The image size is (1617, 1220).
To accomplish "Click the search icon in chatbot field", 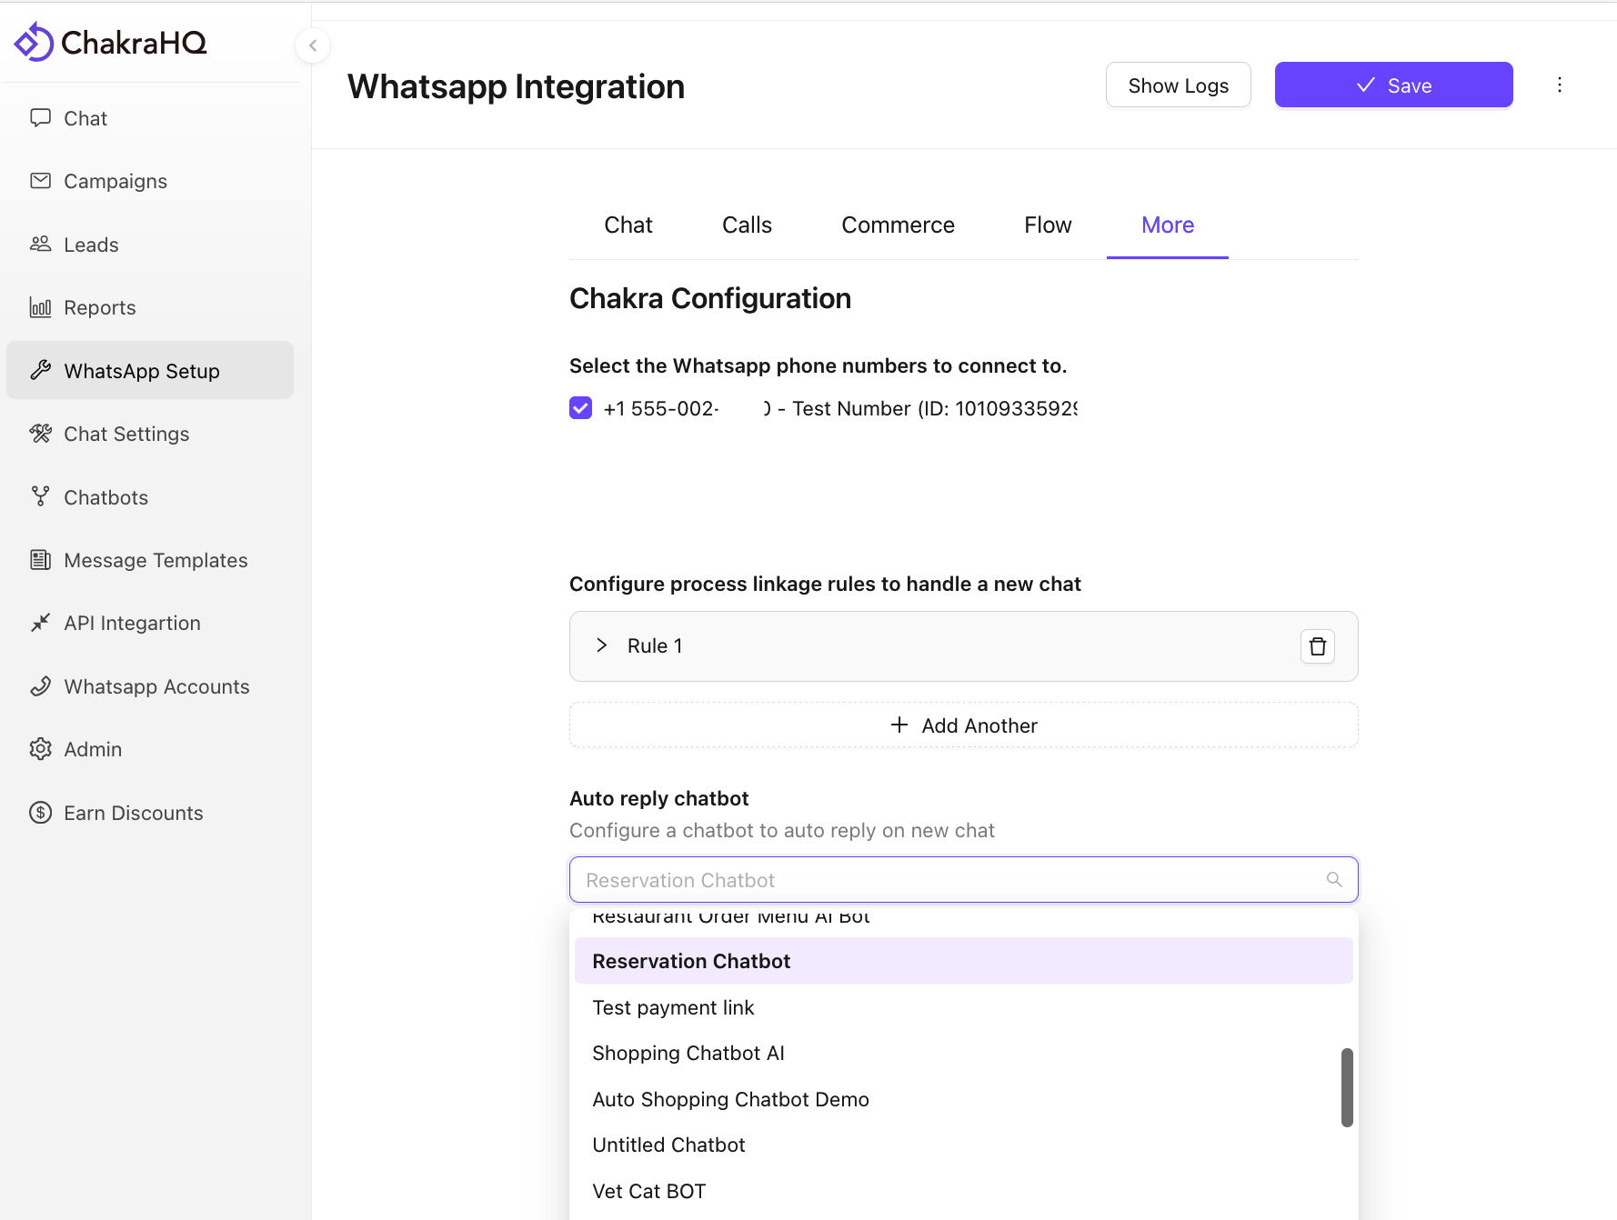I will pyautogui.click(x=1334, y=879).
